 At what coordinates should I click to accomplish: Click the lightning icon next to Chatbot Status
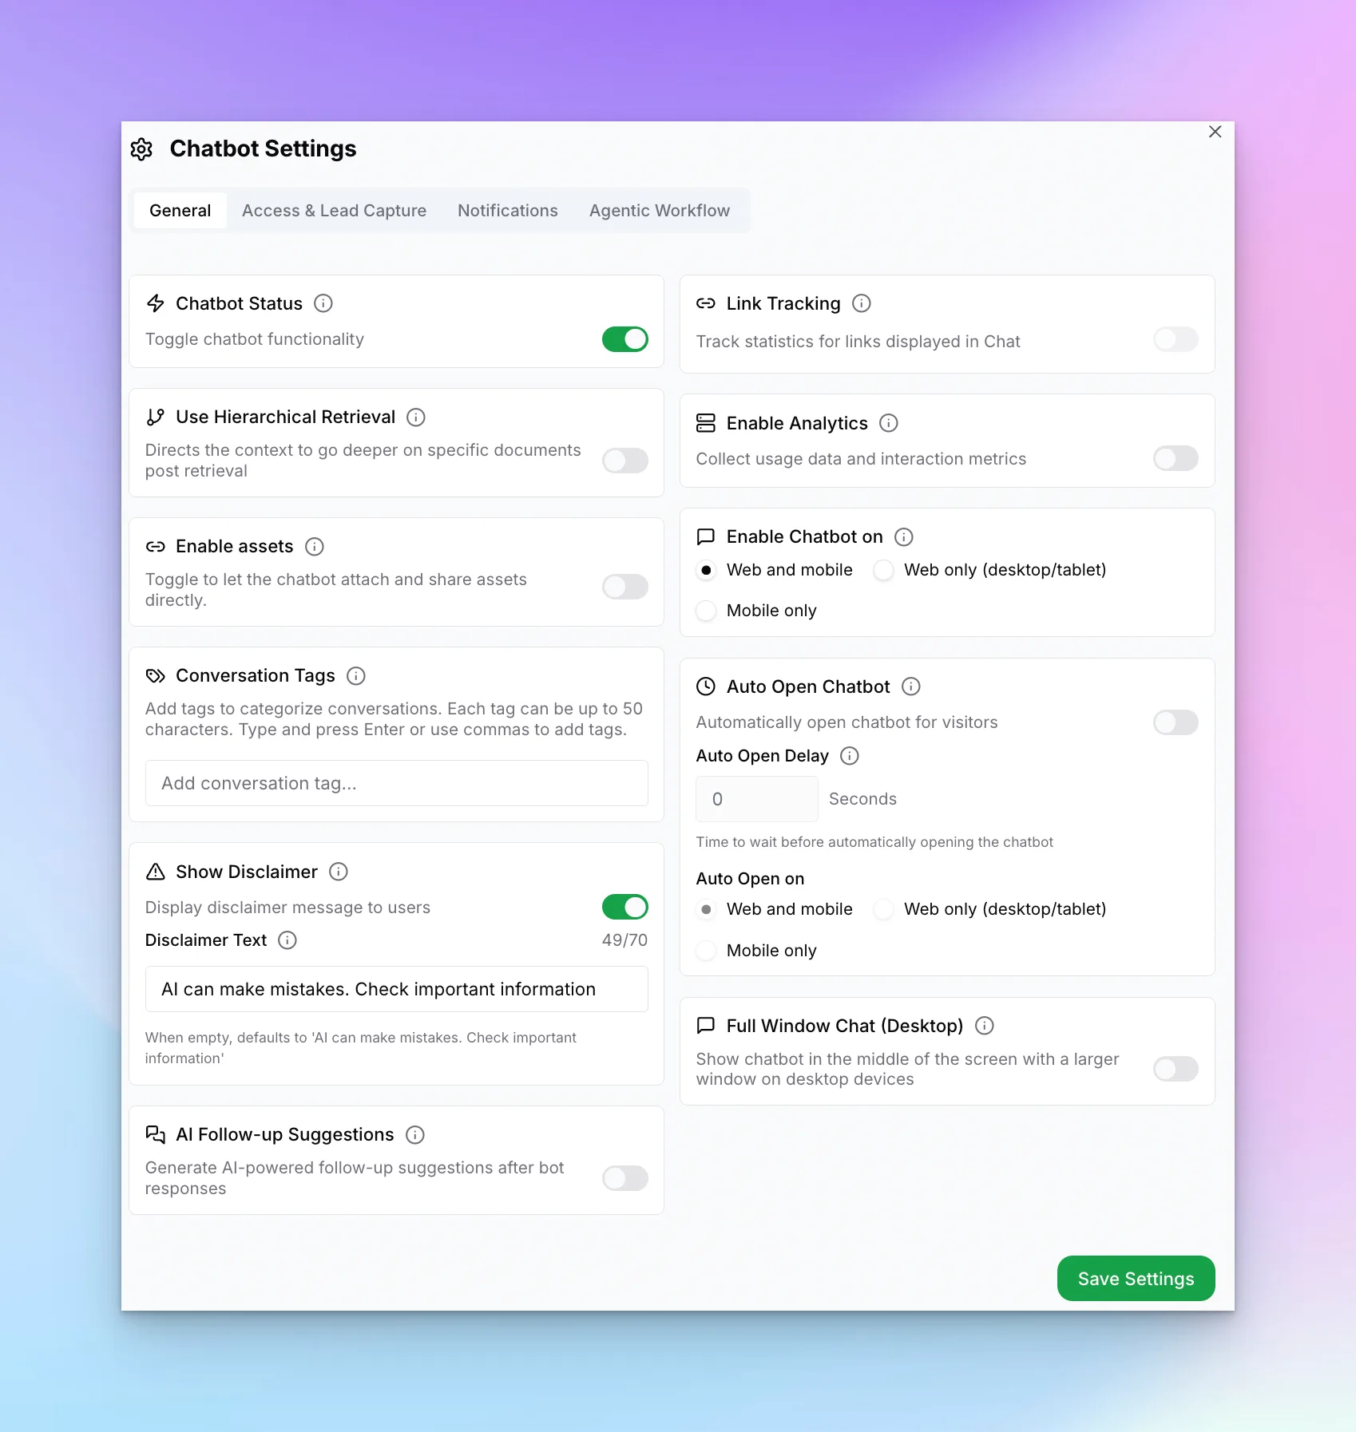click(x=156, y=303)
